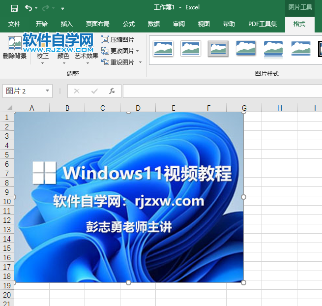Image resolution: width=322 pixels, height=306 pixels.
Task: Select column H header
Action: (x=280, y=108)
